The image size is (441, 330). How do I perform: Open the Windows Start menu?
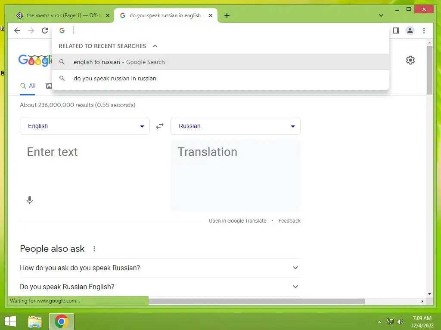[x=10, y=321]
